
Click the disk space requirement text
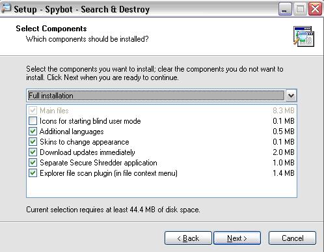113,210
